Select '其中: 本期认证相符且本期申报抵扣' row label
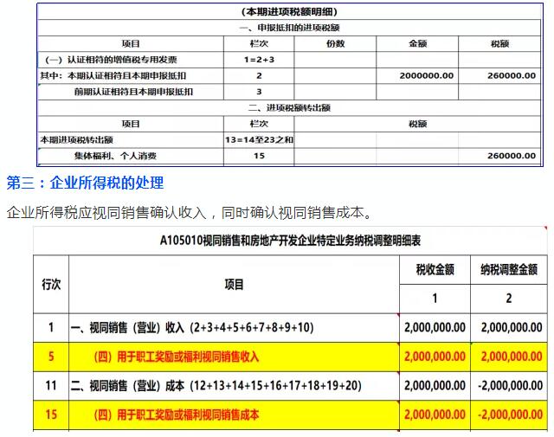The width and height of the screenshot is (554, 437). click(113, 75)
